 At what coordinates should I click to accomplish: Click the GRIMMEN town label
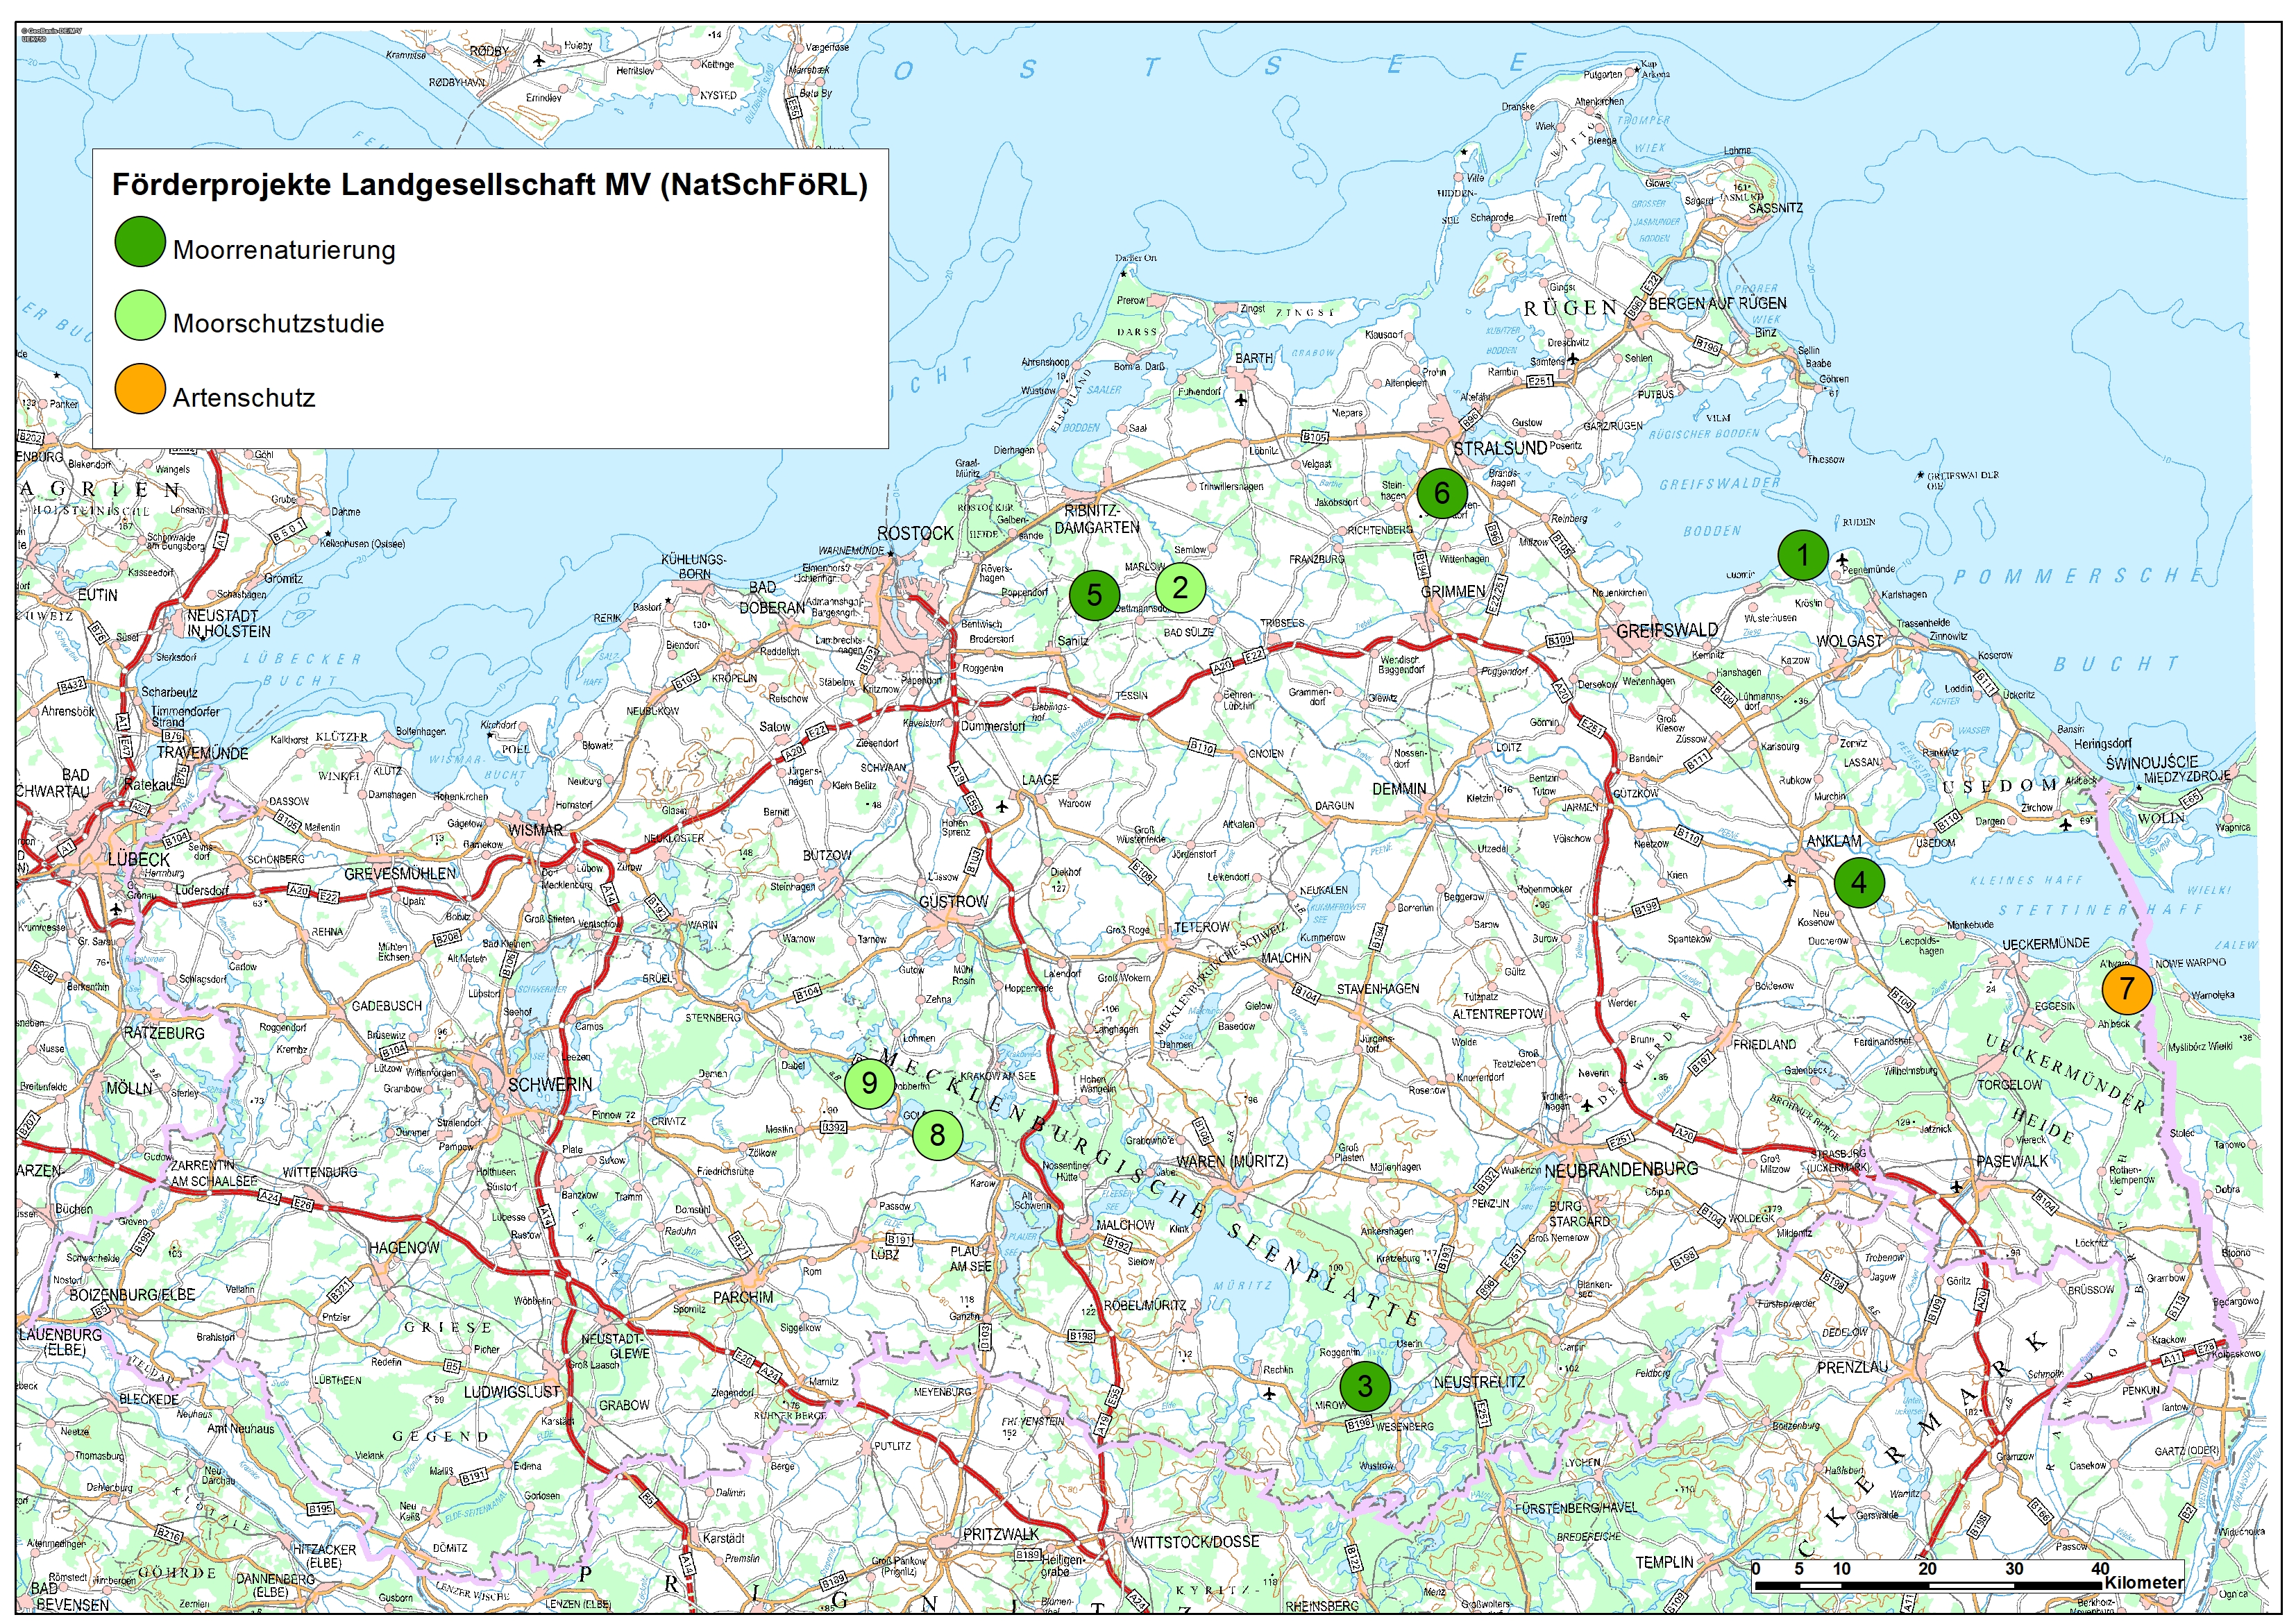point(1453,592)
